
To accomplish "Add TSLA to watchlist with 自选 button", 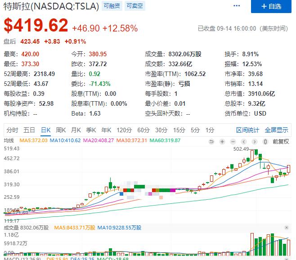I will (271, 6).
